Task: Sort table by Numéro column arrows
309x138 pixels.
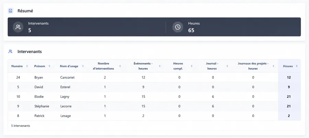Action: [x=27, y=66]
